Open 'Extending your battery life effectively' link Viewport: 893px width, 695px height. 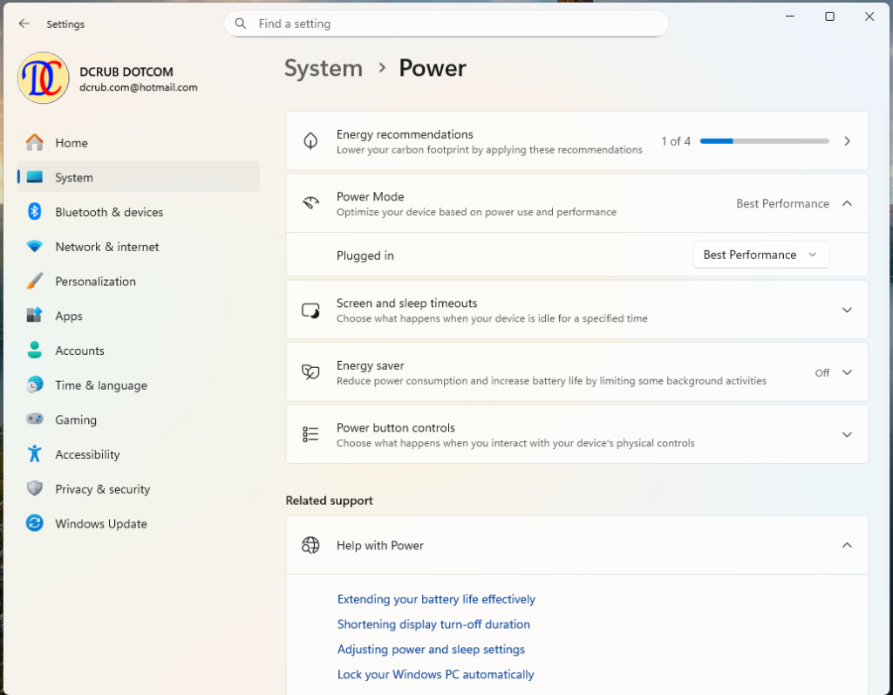[436, 599]
